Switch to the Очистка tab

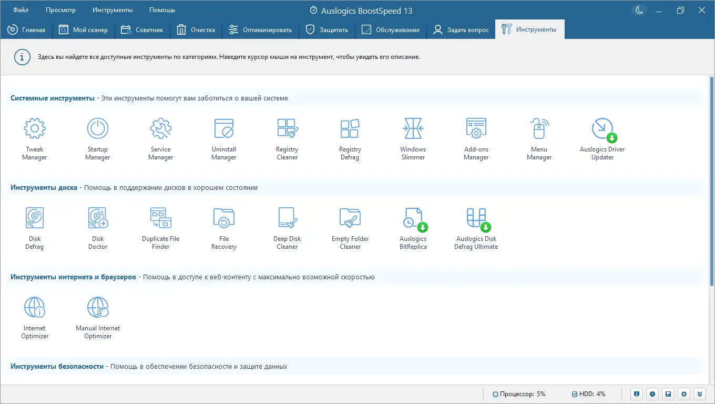click(x=196, y=30)
